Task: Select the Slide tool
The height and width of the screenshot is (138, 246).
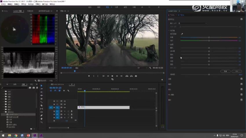Action: [41, 112]
